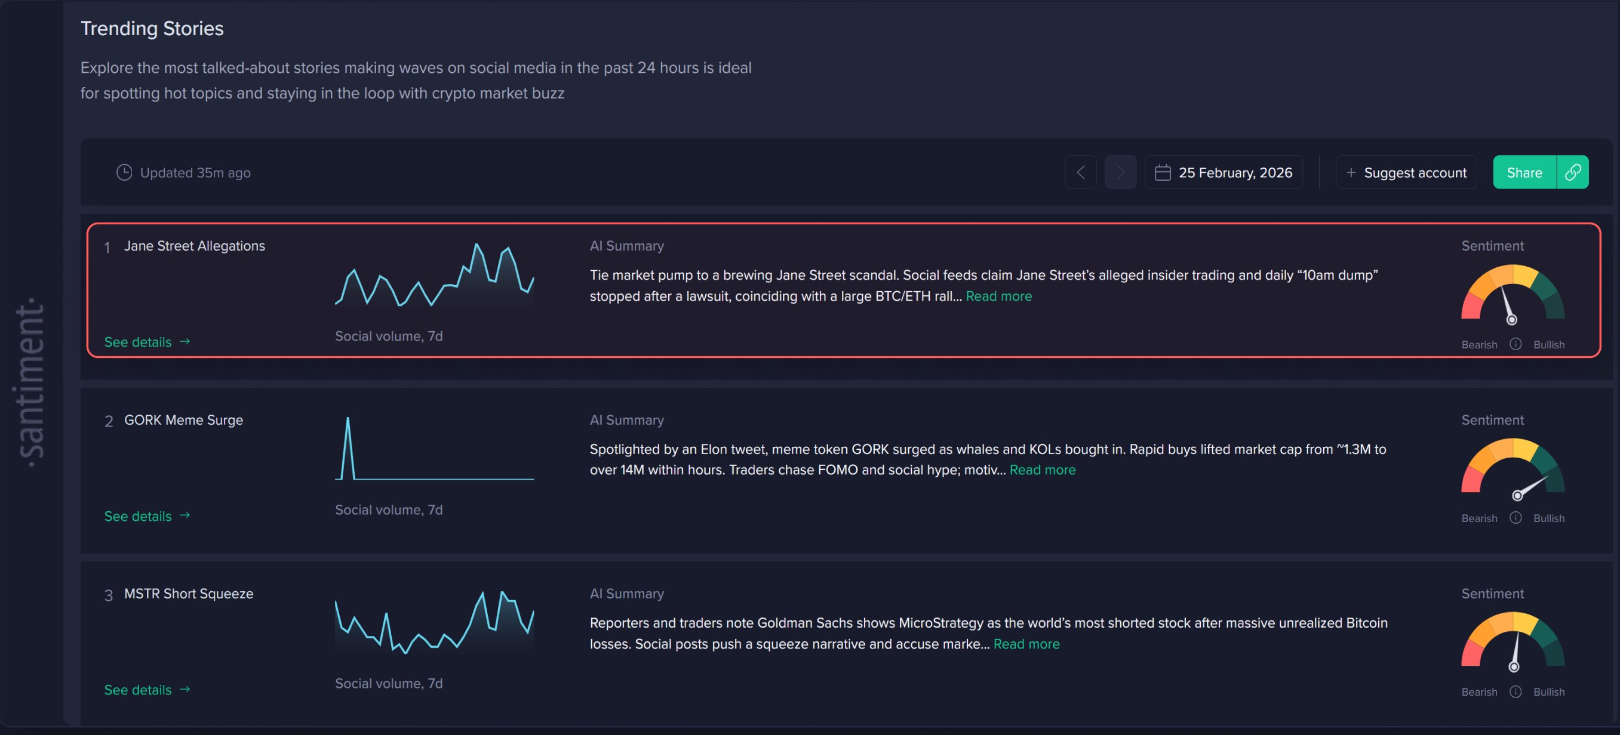Open See details for Jane Street Allegations
The height and width of the screenshot is (735, 1620).
click(x=146, y=342)
